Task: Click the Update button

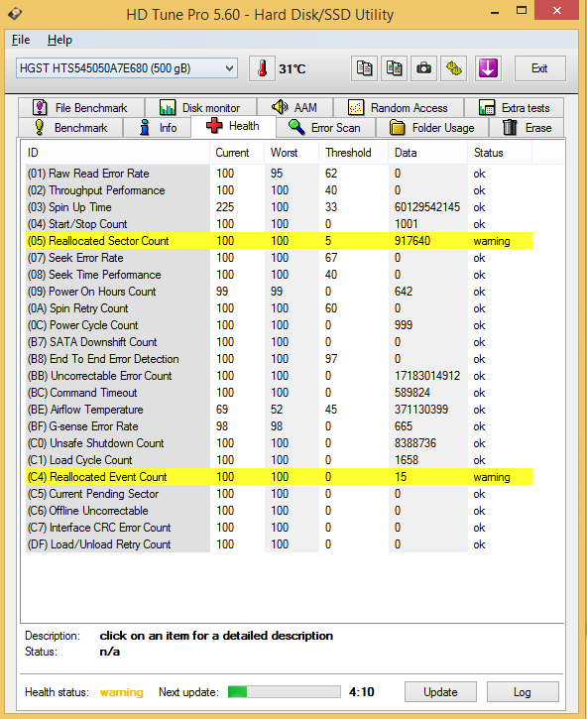Action: pos(440,691)
